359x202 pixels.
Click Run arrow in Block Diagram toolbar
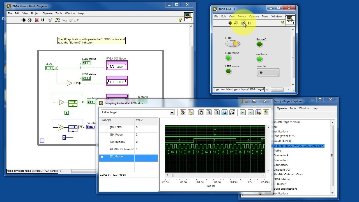click(24, 20)
